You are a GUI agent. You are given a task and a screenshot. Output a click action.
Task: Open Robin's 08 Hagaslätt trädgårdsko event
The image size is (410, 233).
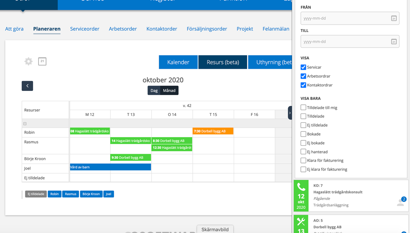[x=90, y=131]
